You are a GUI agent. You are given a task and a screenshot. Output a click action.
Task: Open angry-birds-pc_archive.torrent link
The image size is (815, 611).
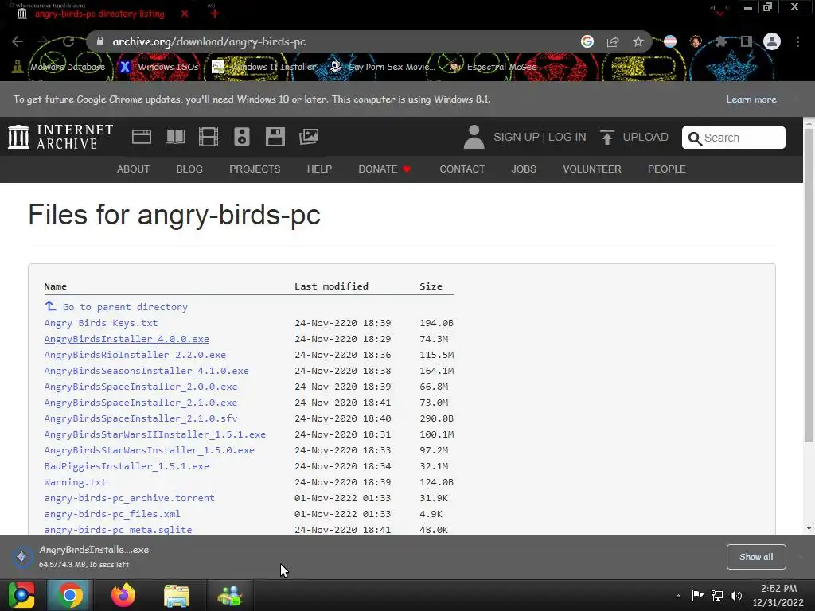coord(129,498)
